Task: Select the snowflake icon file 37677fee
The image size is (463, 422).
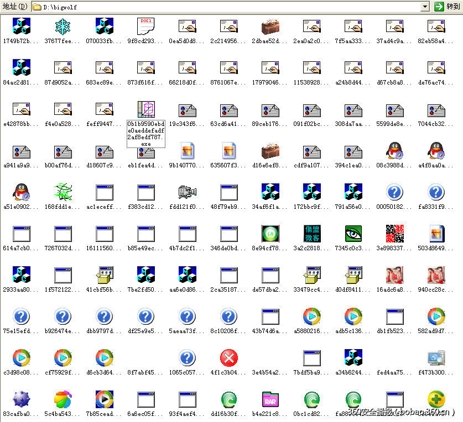Action: click(63, 27)
